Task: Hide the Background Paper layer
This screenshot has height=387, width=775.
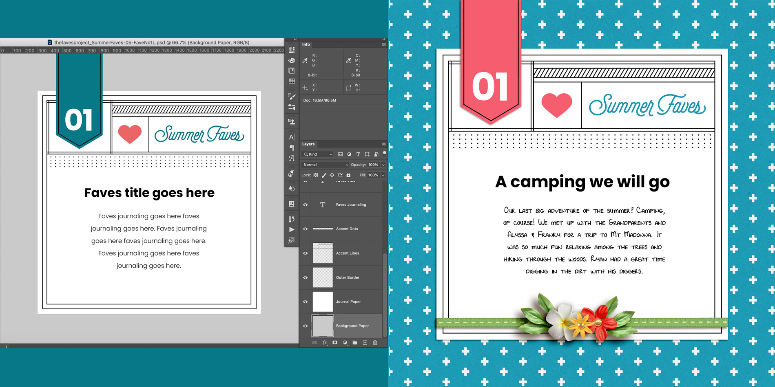Action: pos(306,326)
